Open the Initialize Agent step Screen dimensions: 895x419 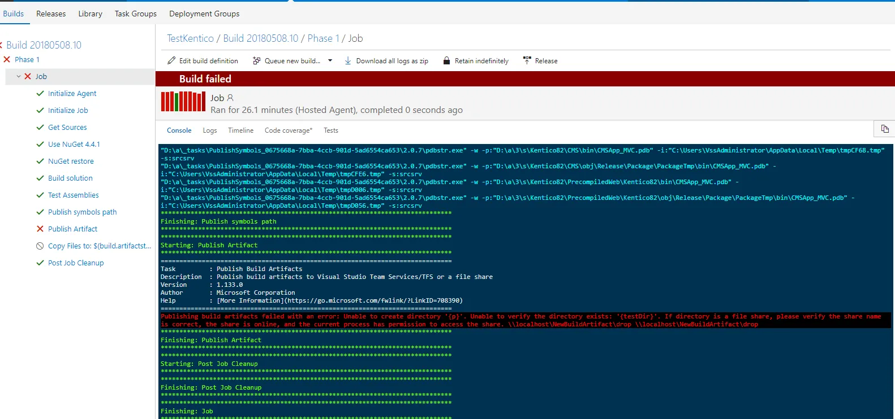(72, 93)
